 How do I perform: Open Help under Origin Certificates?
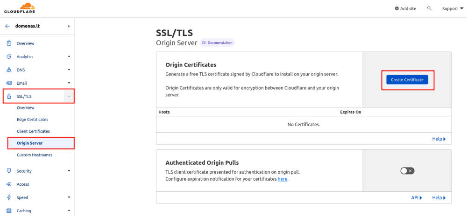click(439, 139)
